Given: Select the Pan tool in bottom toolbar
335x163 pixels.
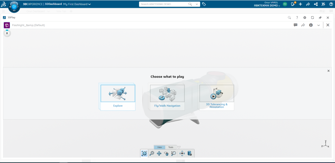Looking at the screenshot, I should [x=159, y=153].
